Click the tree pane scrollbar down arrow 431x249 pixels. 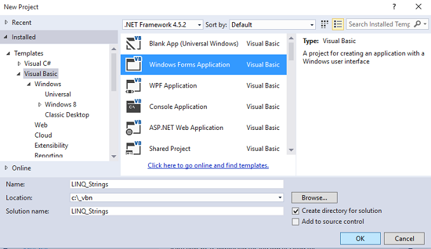[x=114, y=156]
